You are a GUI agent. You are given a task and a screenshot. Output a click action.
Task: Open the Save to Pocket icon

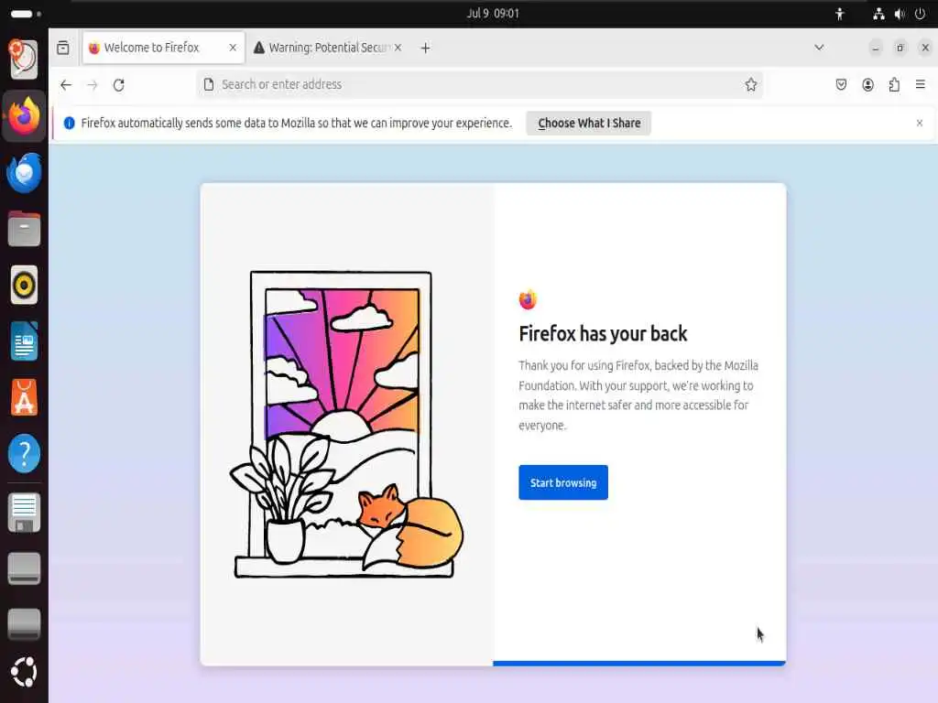pos(841,85)
